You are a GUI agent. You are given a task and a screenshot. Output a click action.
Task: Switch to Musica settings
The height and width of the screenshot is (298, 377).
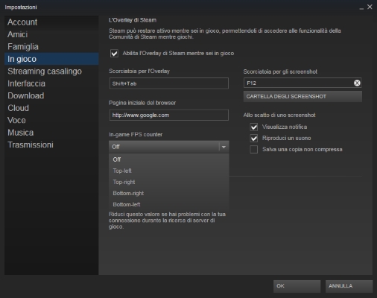[51, 133]
